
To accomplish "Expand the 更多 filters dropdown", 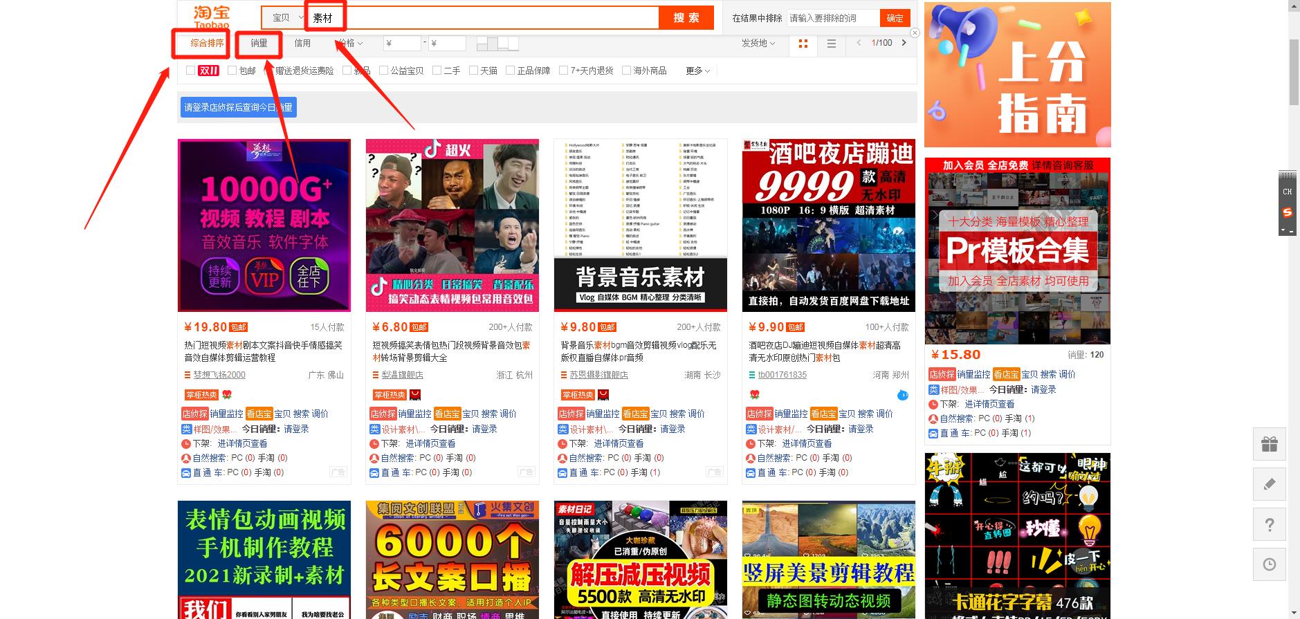I will point(697,71).
